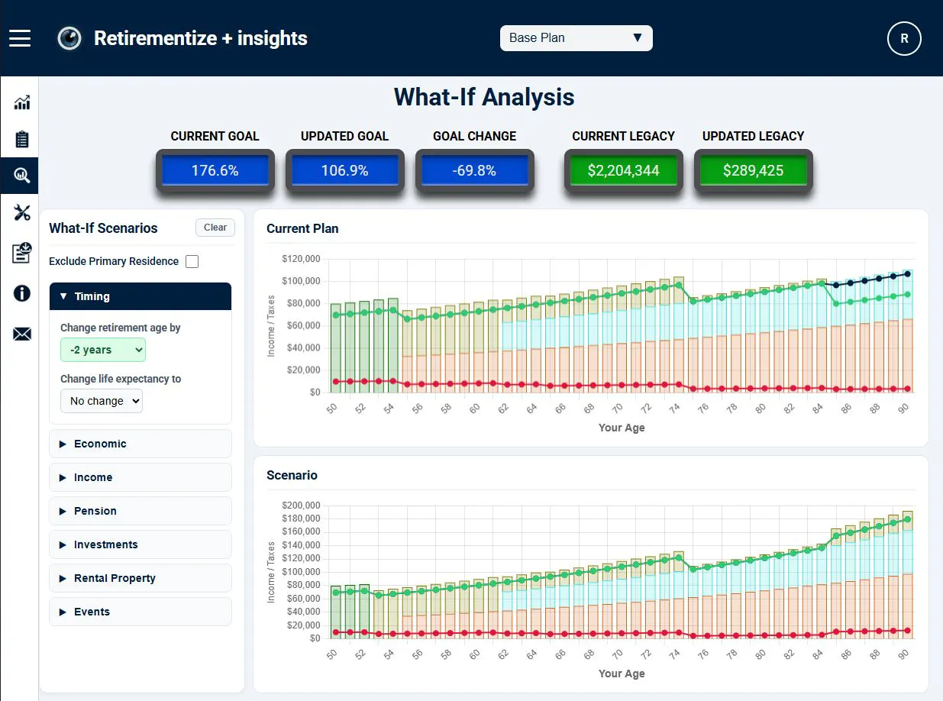The width and height of the screenshot is (943, 701).
Task: Open the life expectancy No change dropdown
Action: (x=102, y=401)
